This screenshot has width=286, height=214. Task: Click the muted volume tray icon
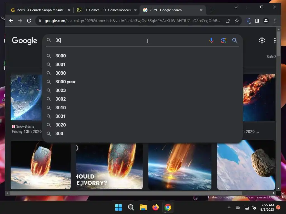(254, 207)
